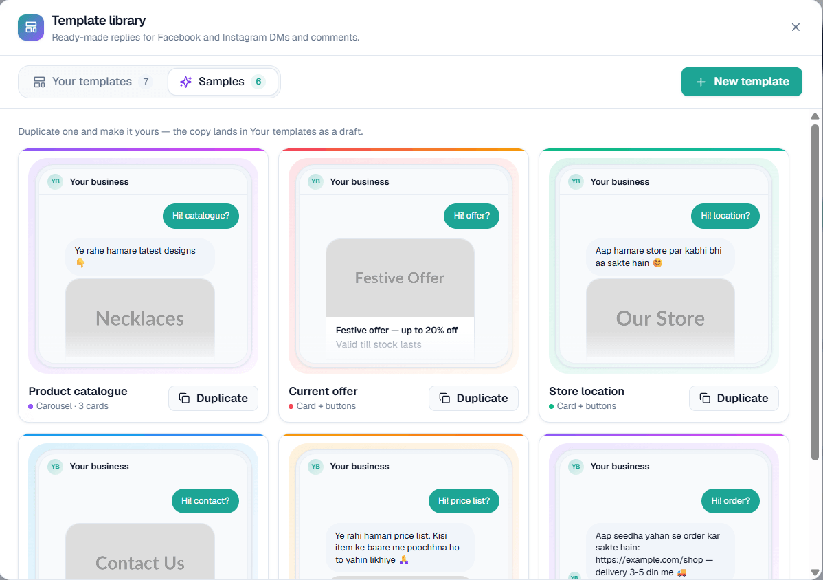Close the Template library dialog
The width and height of the screenshot is (823, 580).
click(x=796, y=27)
